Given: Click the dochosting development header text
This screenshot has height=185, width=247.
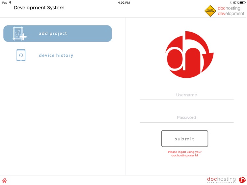Looking at the screenshot, I should point(231,11).
